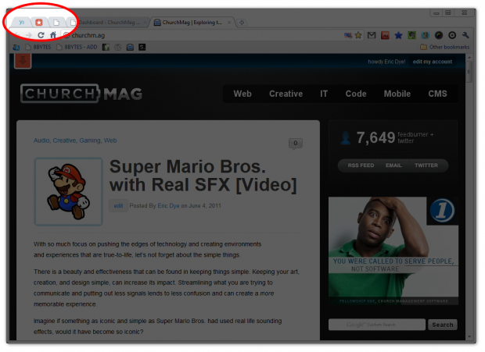Click the red download arrow ribbon
Image resolution: width=485 pixels, height=352 pixels.
[x=23, y=61]
